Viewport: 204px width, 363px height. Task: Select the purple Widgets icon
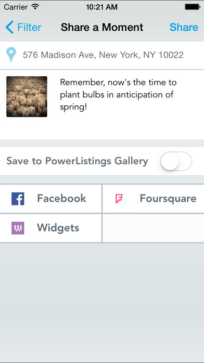18,228
